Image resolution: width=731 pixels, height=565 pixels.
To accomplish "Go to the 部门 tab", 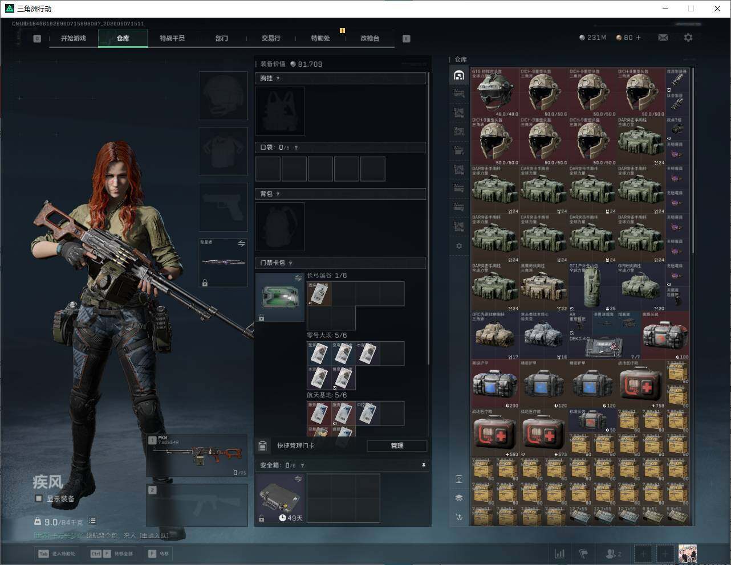I will click(222, 38).
